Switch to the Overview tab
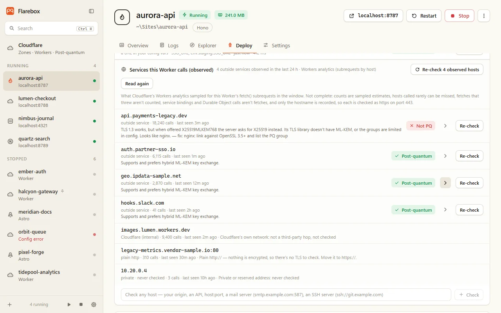Viewport: 501px width, 313px height. (134, 45)
